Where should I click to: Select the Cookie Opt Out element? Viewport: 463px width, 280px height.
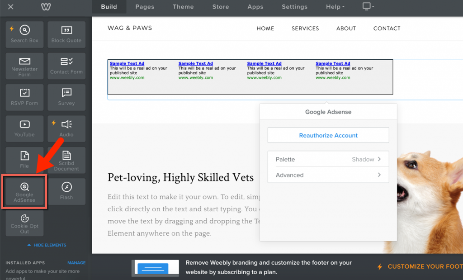coord(24,223)
